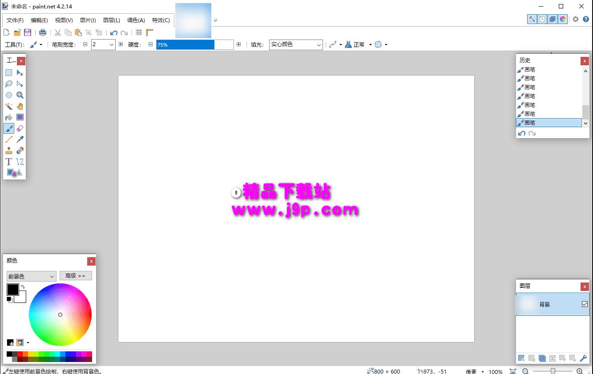The width and height of the screenshot is (593, 374).
Task: Click the 高级 >> button
Action: 76,276
